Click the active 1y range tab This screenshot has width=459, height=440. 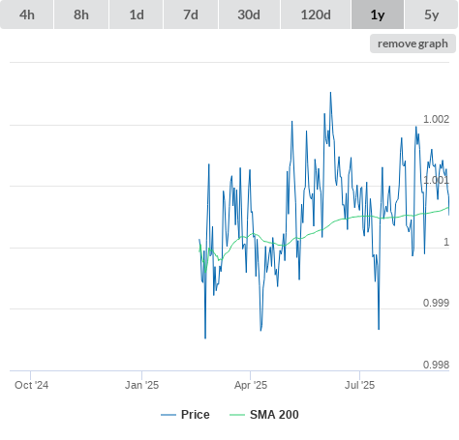[x=378, y=15]
